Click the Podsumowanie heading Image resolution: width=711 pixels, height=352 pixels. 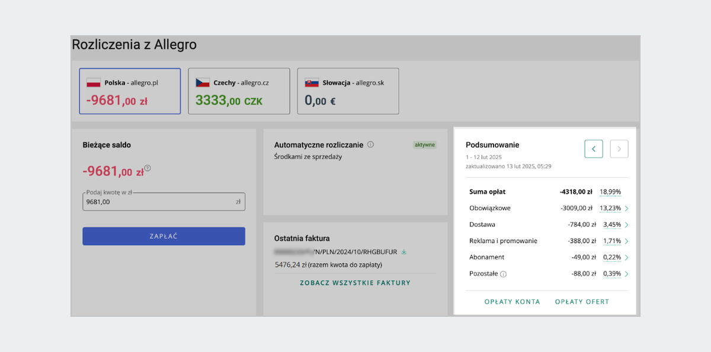tap(492, 145)
